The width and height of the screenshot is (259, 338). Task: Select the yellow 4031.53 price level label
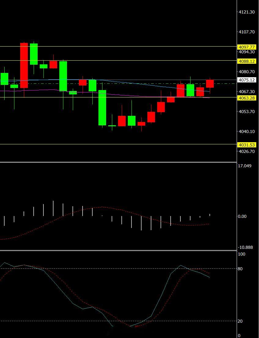coord(247,145)
